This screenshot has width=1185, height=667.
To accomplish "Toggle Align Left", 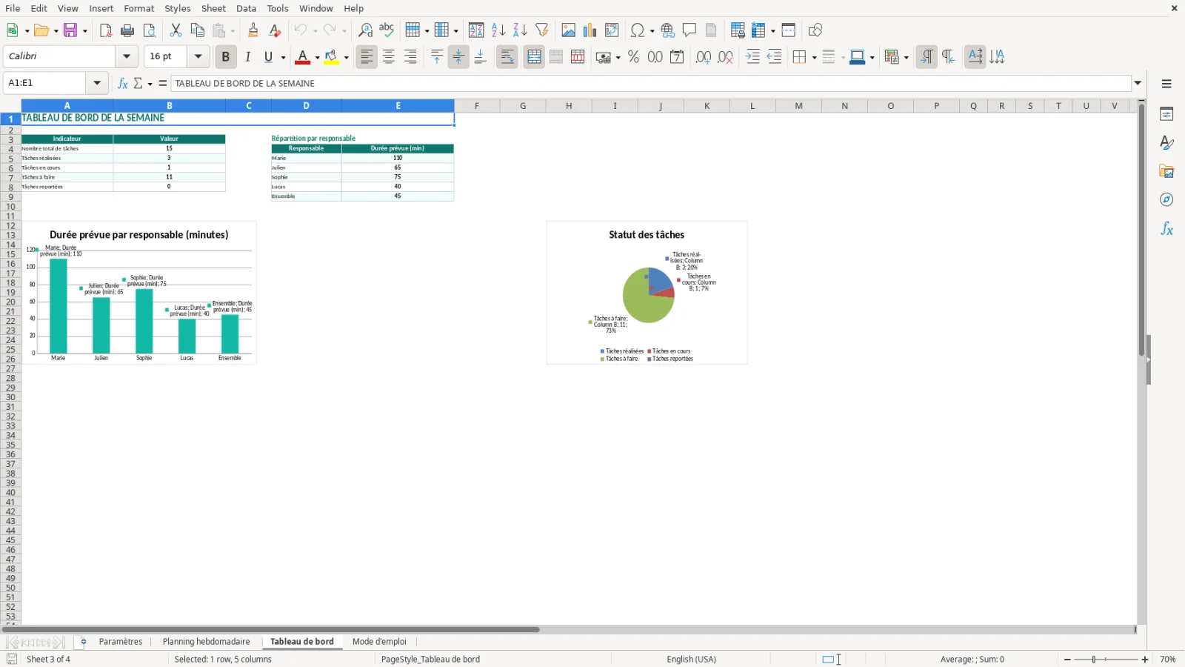I will click(367, 57).
